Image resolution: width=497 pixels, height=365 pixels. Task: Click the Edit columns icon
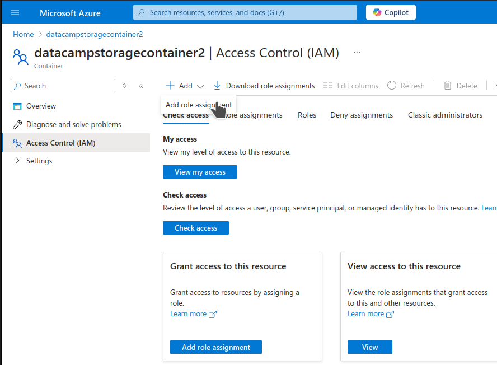pyautogui.click(x=328, y=85)
